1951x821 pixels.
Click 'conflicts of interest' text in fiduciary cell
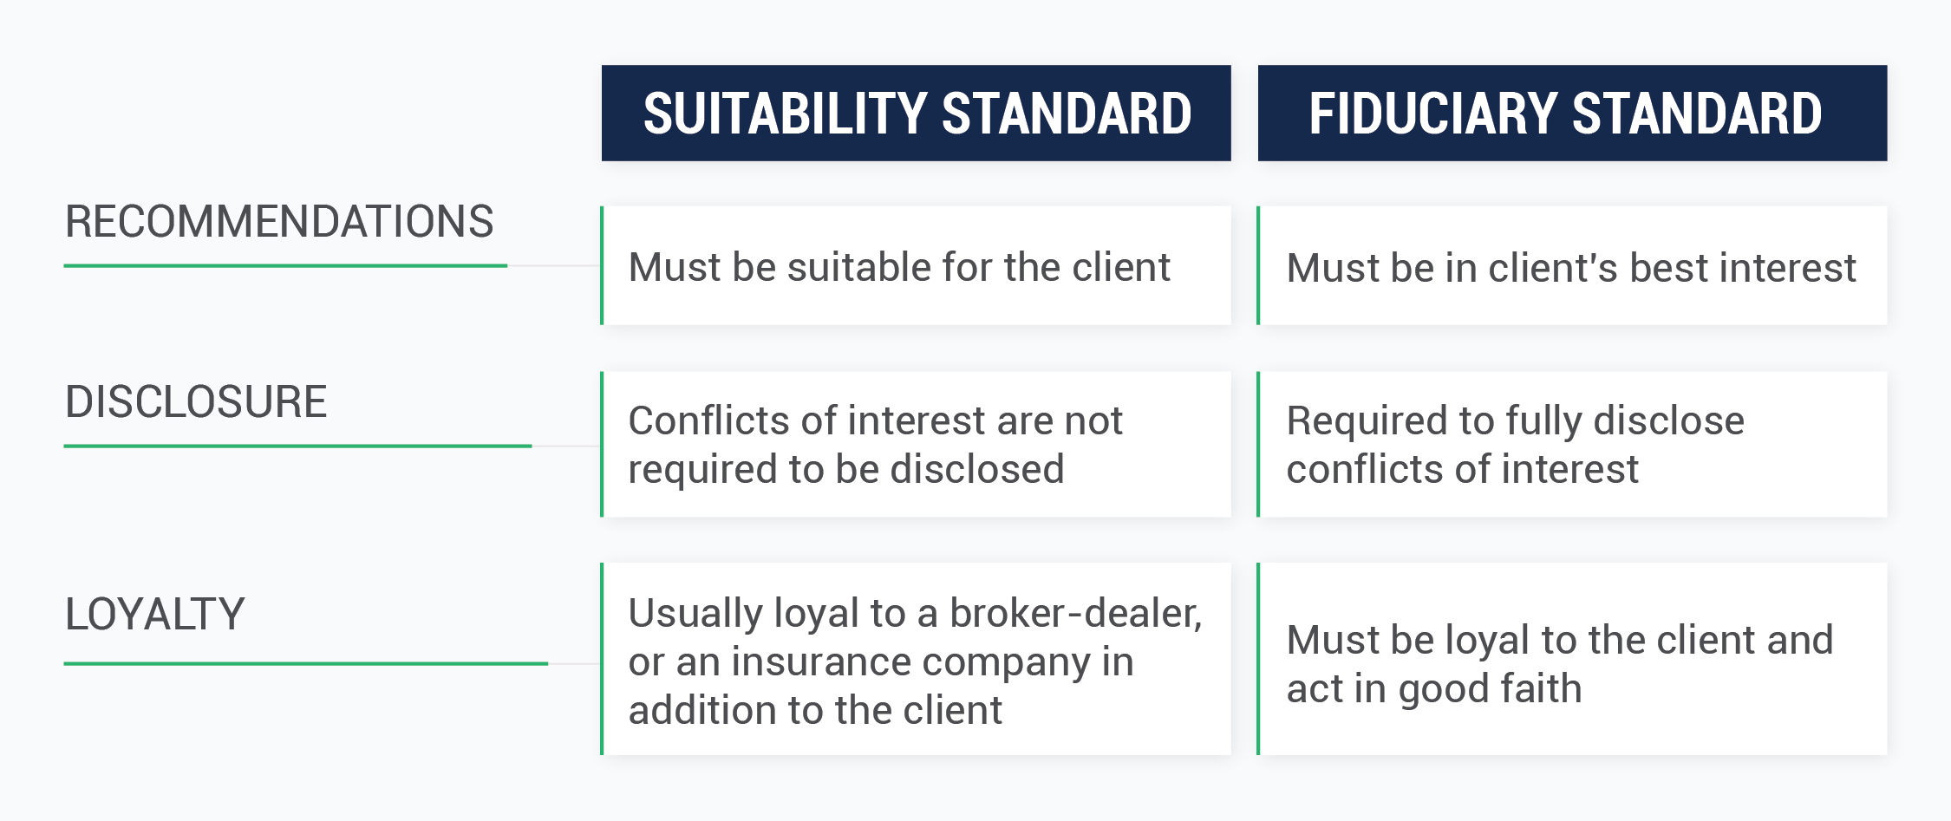(1463, 469)
